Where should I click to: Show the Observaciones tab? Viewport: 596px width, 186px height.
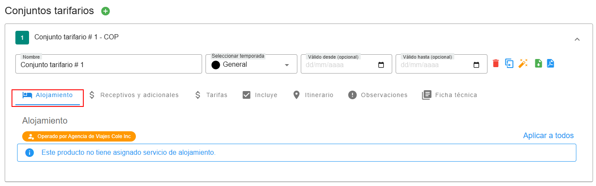[x=378, y=95]
